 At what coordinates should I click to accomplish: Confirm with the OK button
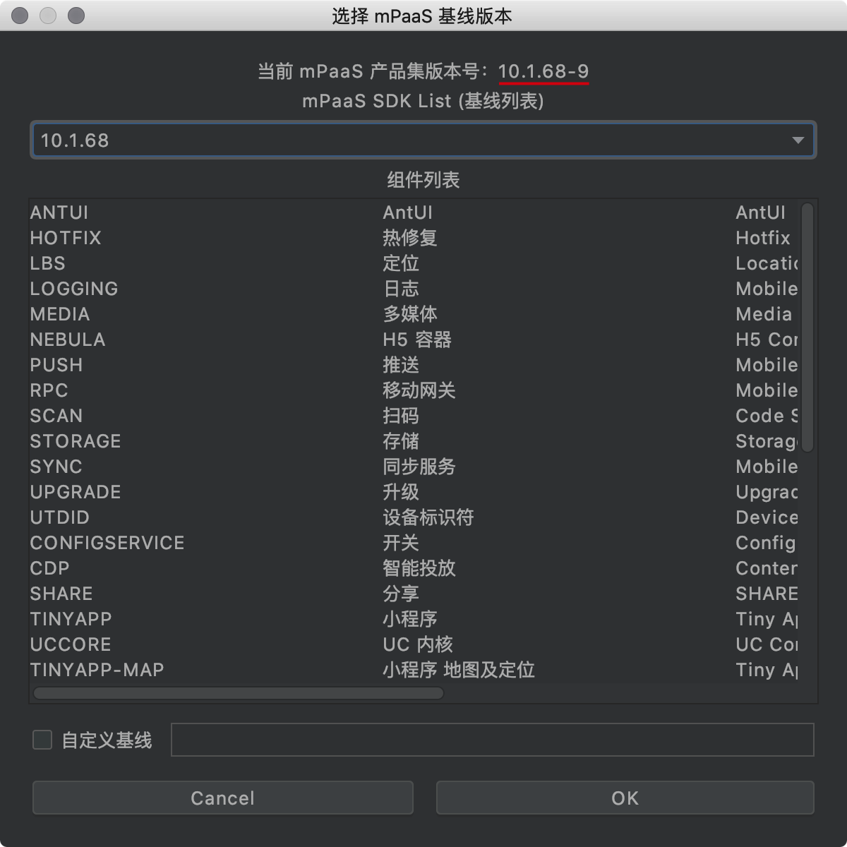click(625, 798)
